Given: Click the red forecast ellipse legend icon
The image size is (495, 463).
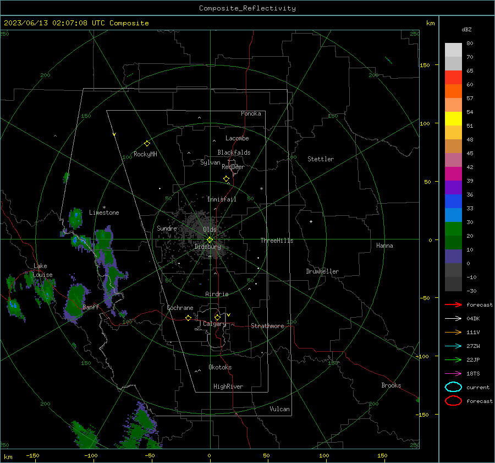Looking at the screenshot, I should tap(453, 401).
